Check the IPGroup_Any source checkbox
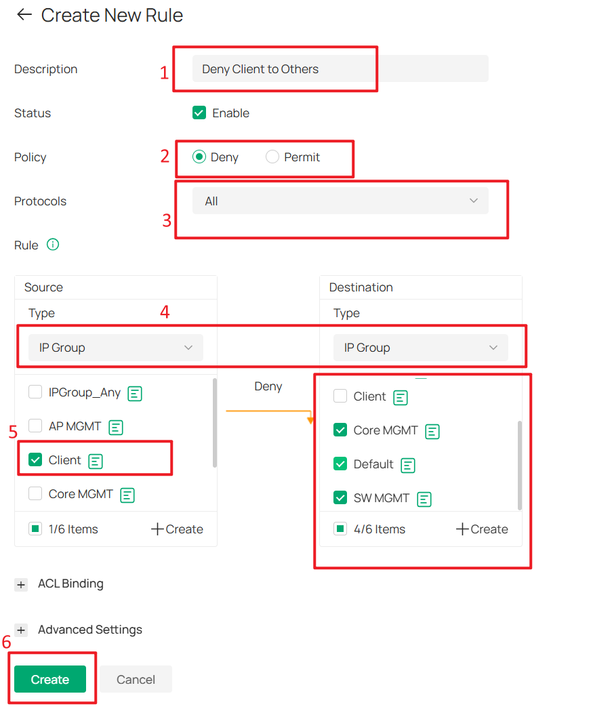Screen dimensions: 612x717 [x=35, y=392]
